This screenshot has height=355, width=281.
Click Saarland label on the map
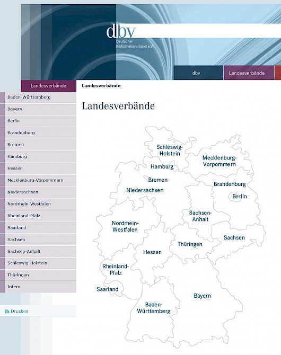tap(108, 289)
